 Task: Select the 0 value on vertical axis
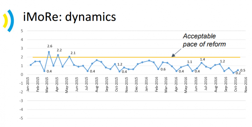(22, 75)
